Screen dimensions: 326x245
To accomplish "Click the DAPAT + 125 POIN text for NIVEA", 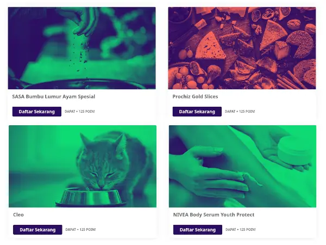I will [241, 230].
